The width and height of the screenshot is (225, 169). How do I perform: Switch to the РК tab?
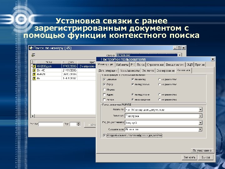click(132, 65)
